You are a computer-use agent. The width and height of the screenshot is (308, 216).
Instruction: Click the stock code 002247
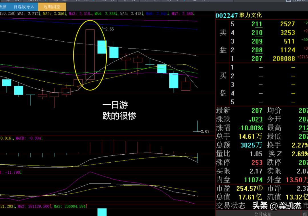pos(226,15)
